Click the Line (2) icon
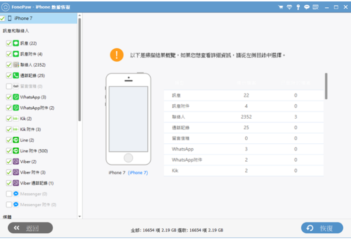Screen dimensions: 351x239 [15, 140]
